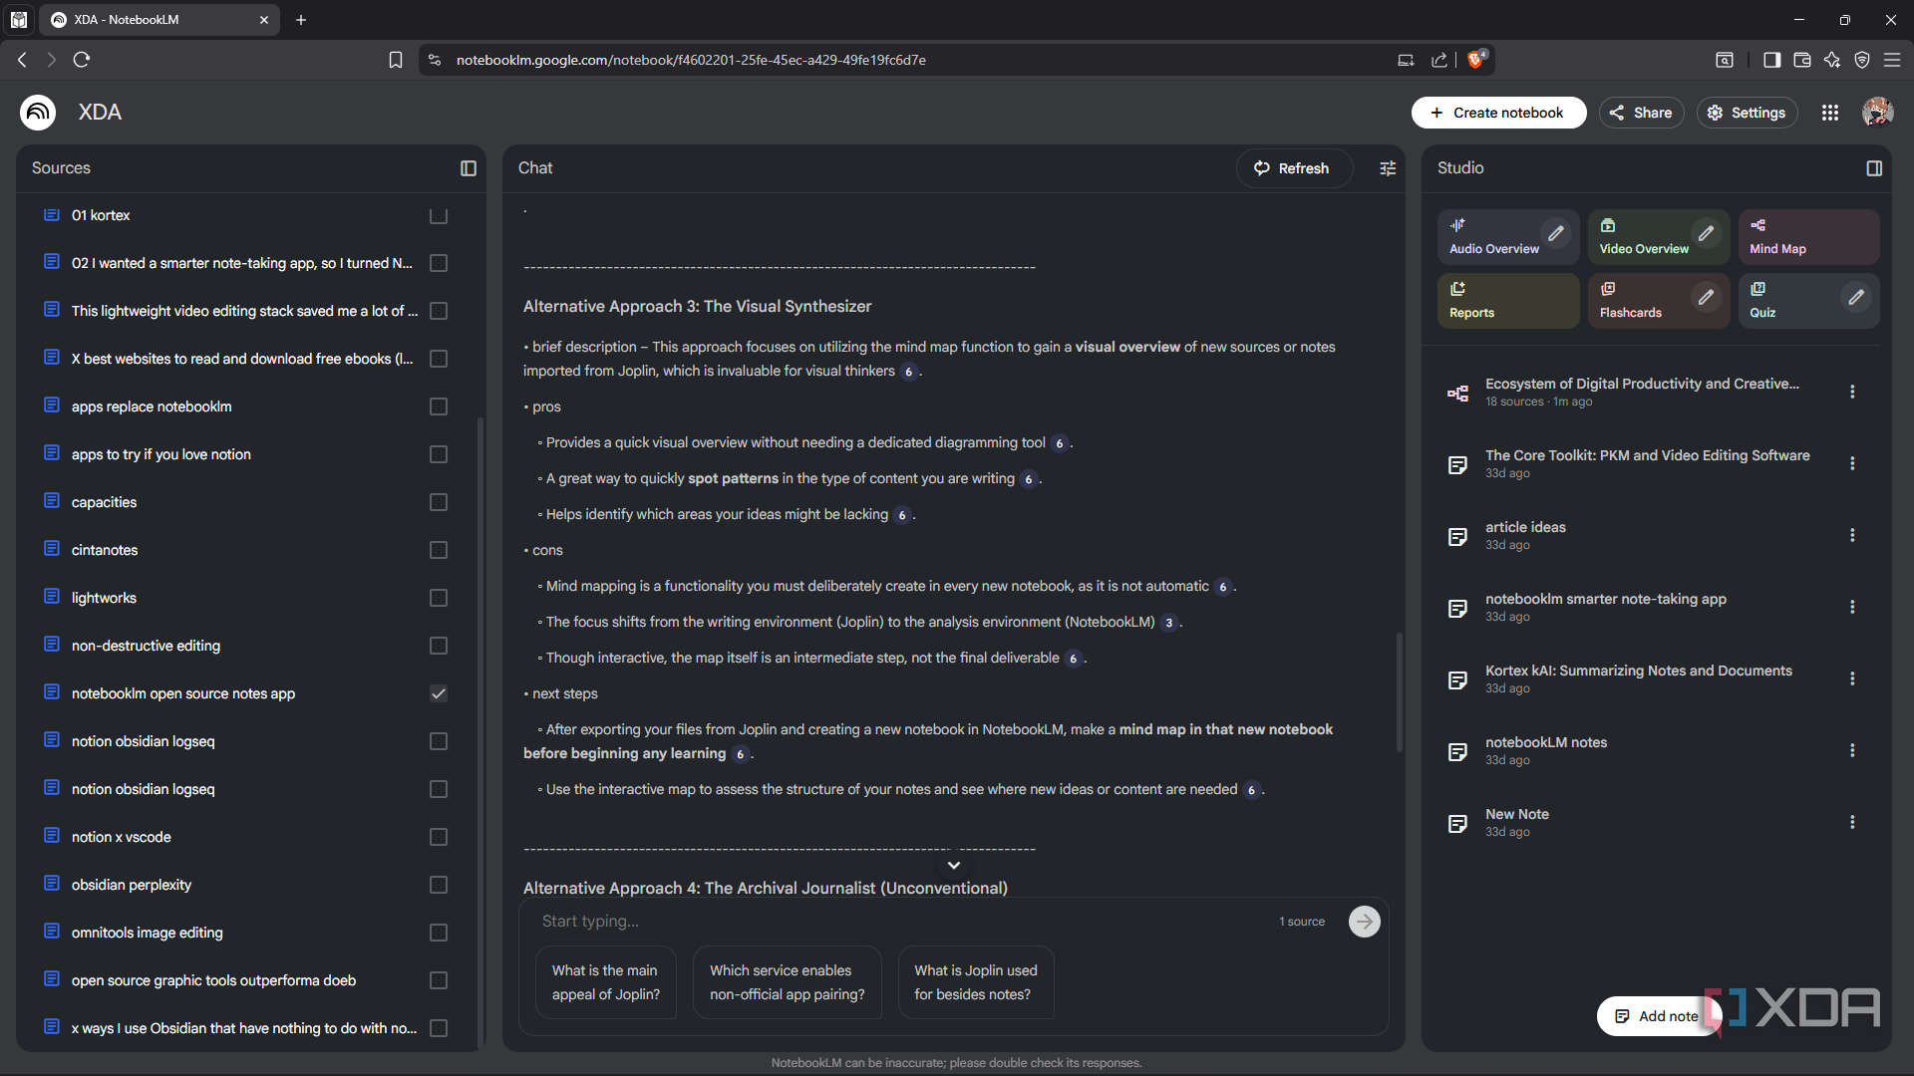Click the user profile avatar

pos(1878,113)
